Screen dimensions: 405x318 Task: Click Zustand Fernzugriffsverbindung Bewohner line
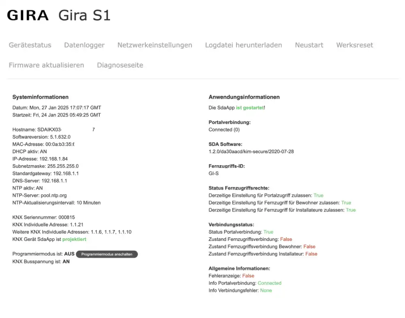262,246
